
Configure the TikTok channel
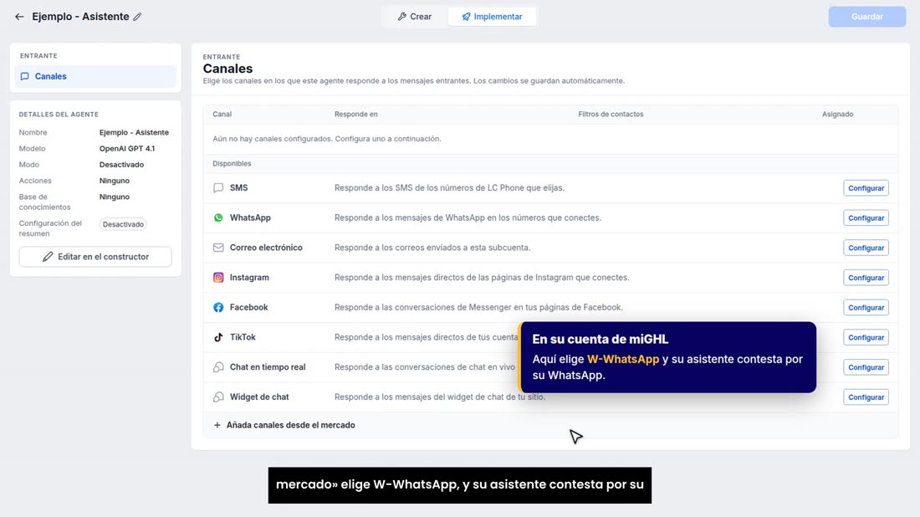click(x=866, y=337)
